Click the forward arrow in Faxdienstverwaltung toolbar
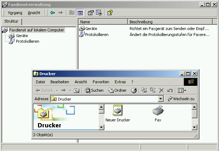 click(61, 13)
